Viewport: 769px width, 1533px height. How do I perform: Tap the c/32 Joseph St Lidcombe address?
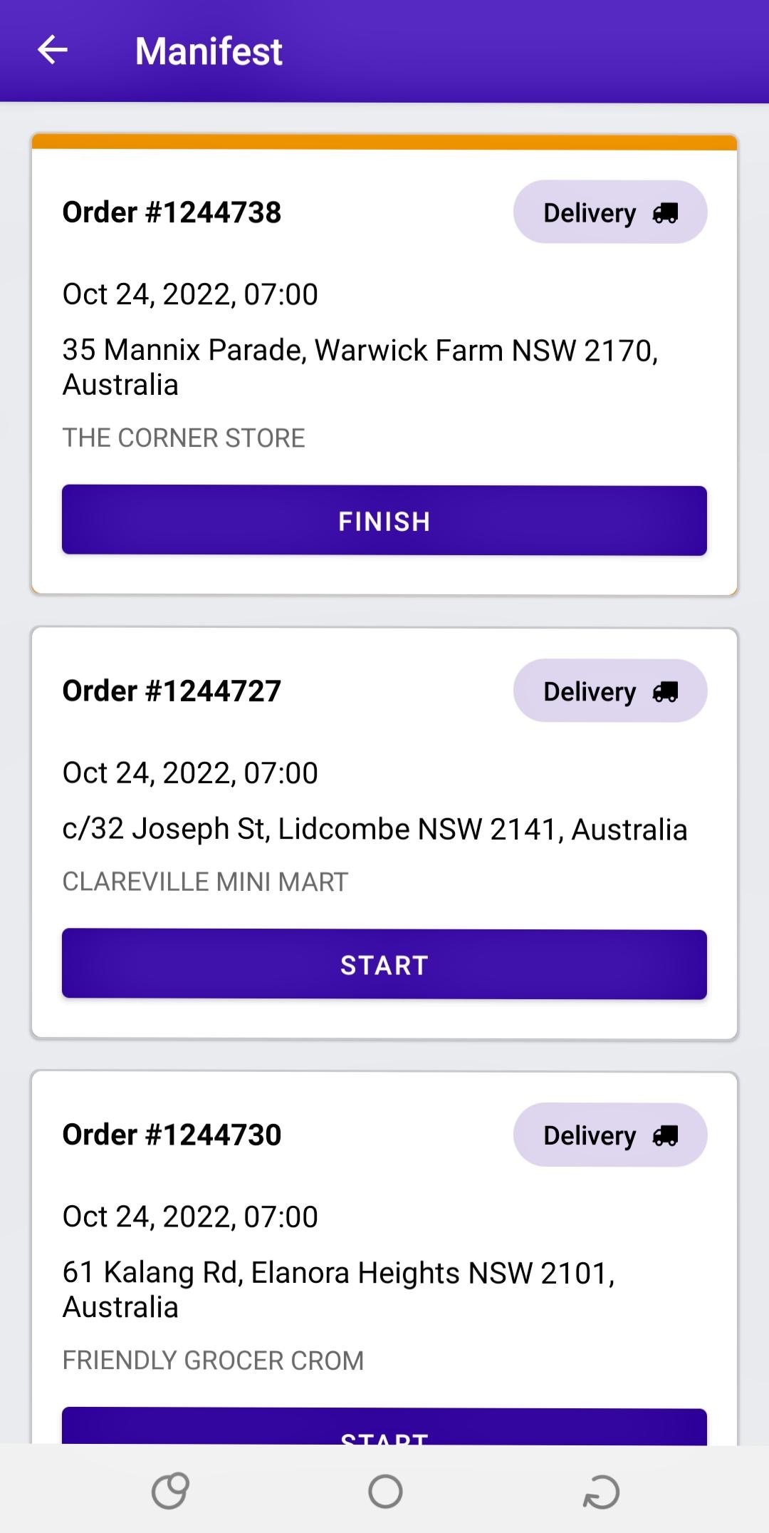pos(375,829)
